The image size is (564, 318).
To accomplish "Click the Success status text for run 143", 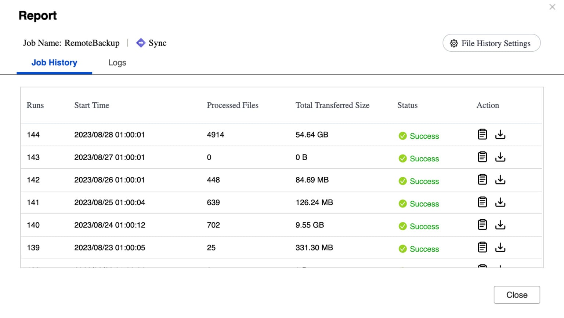I will tap(424, 159).
